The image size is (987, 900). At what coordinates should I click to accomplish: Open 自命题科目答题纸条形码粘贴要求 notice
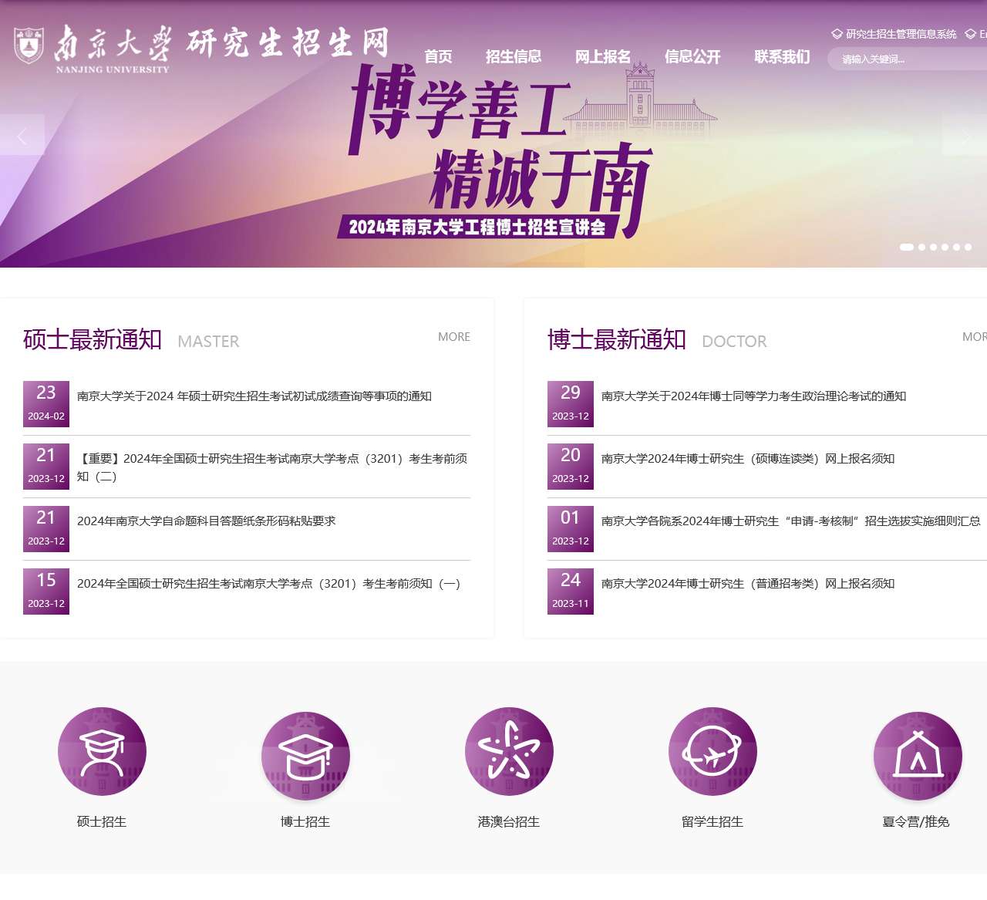[207, 521]
